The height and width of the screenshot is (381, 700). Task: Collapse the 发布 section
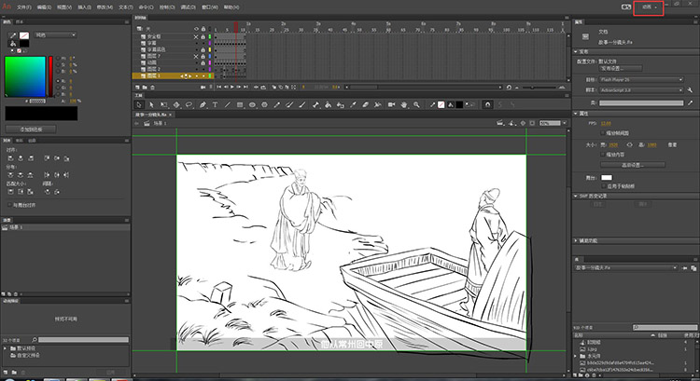click(x=576, y=51)
